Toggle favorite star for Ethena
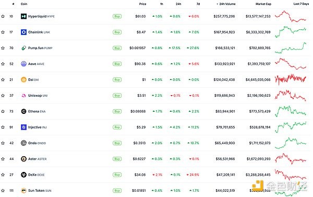The image size is (313, 197). click(3, 111)
